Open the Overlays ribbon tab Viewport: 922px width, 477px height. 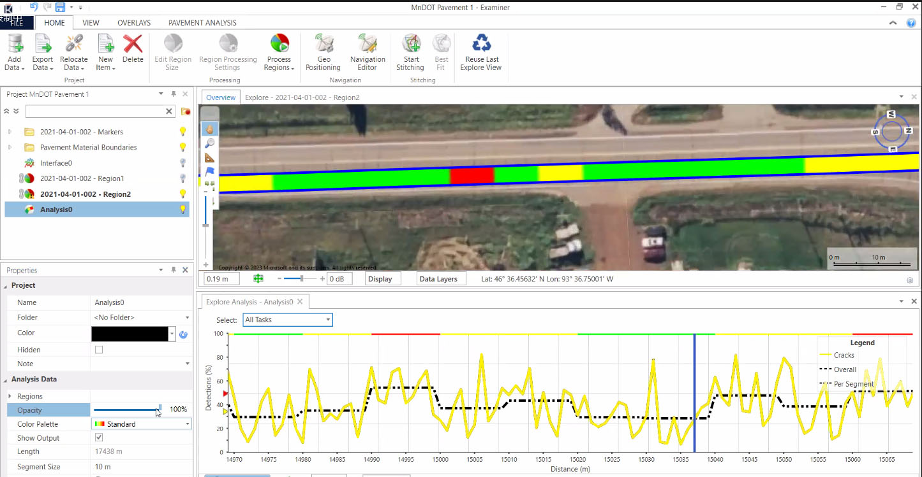click(134, 23)
